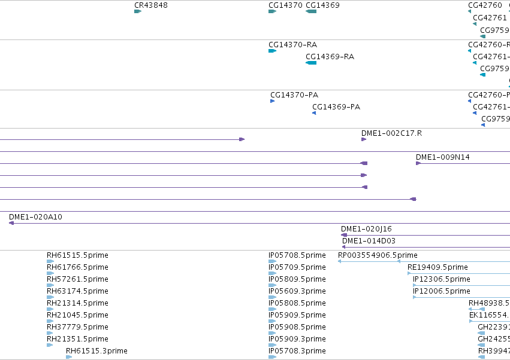Click the DME1-020J16 BAC label
This screenshot has height=360, width=510.
tap(366, 229)
